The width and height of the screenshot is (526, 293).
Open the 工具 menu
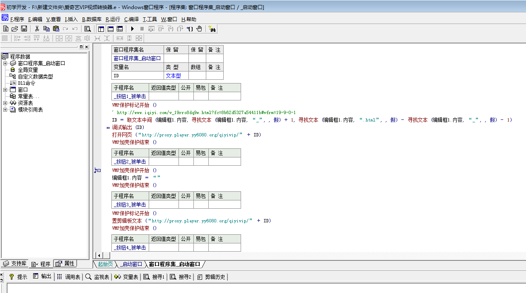pos(150,19)
